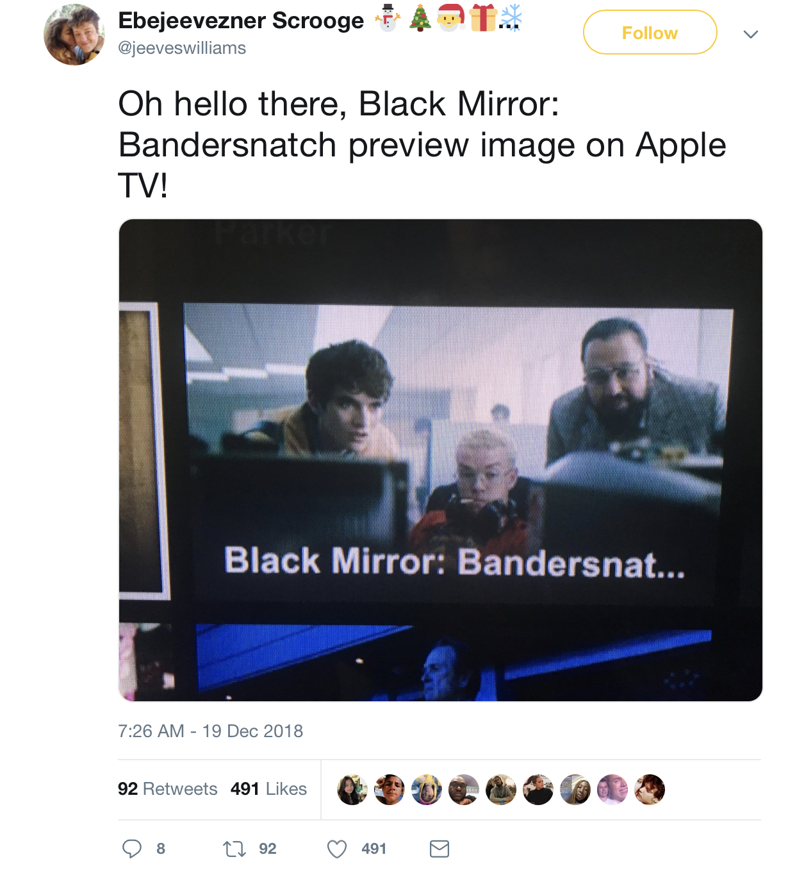Click the eighth liker avatar with pink tint
The image size is (797, 891).
pyautogui.click(x=612, y=790)
